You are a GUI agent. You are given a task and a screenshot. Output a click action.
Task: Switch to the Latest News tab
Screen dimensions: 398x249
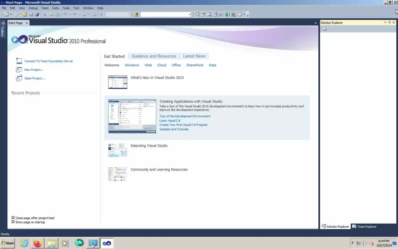click(x=194, y=56)
